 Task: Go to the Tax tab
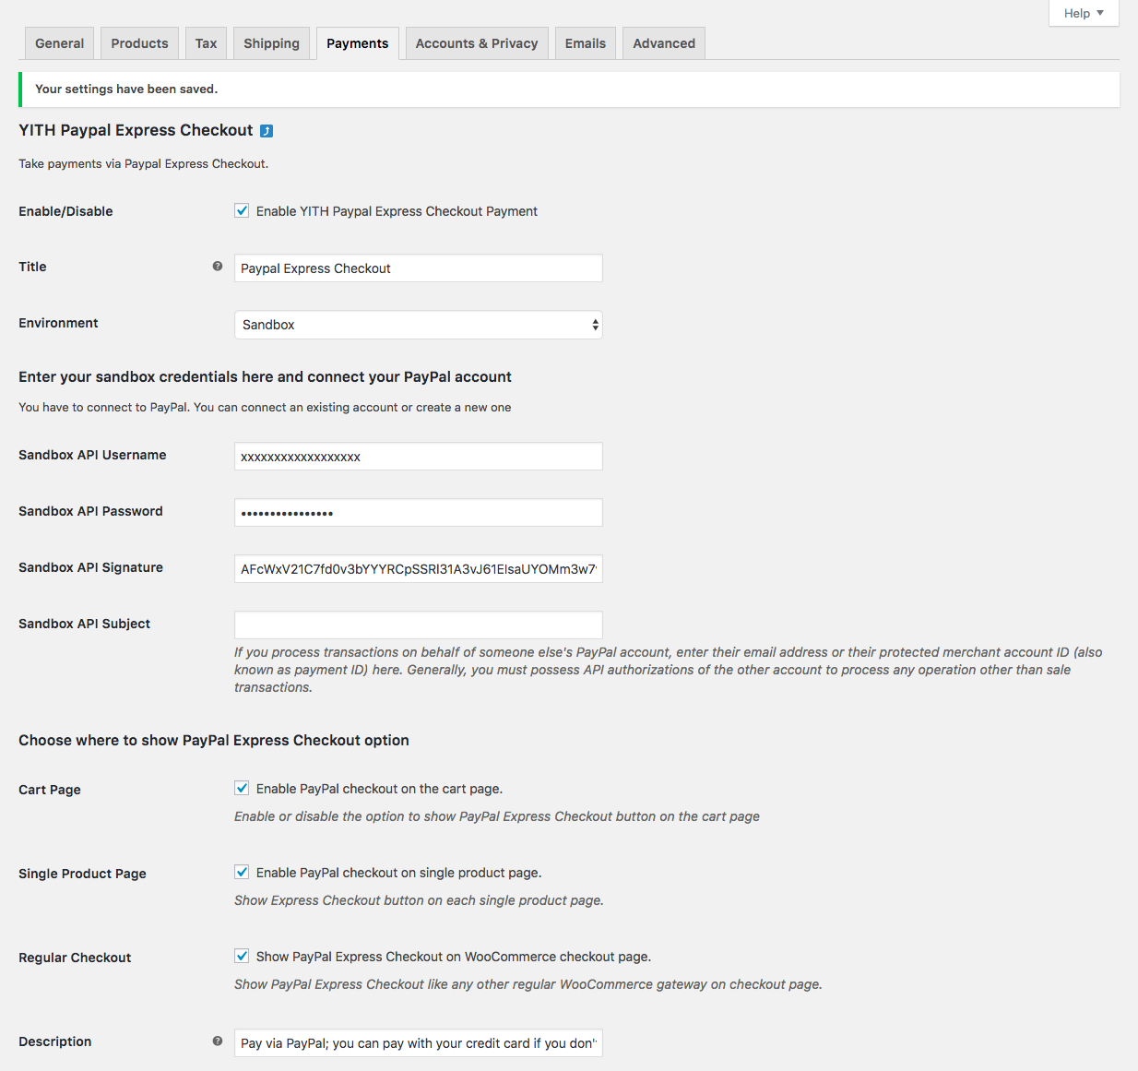(x=207, y=43)
